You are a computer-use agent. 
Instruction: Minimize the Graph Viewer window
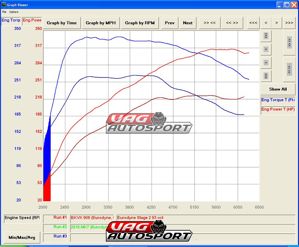click(x=280, y=5)
